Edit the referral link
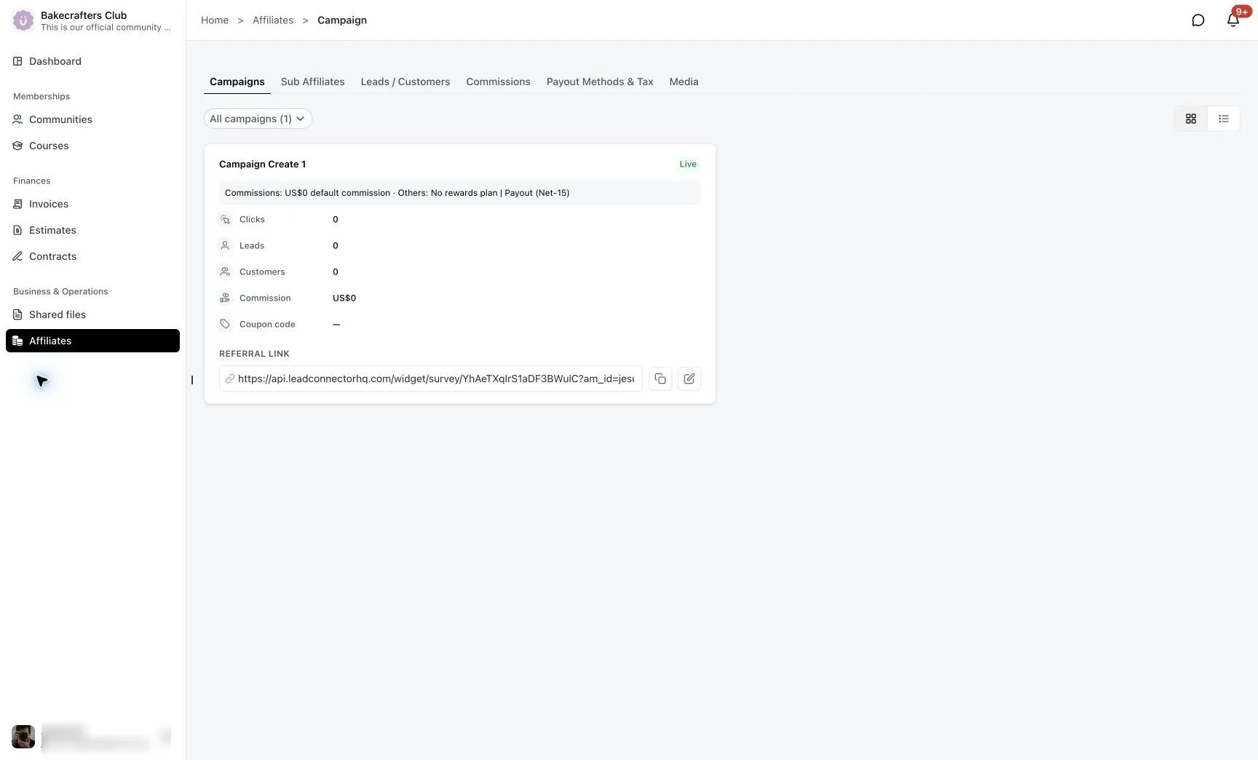Viewport: 1258px width, 760px height. tap(689, 379)
